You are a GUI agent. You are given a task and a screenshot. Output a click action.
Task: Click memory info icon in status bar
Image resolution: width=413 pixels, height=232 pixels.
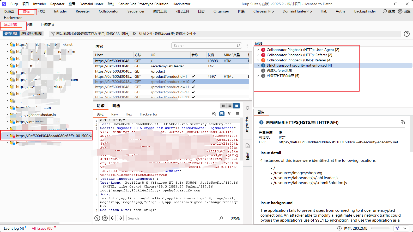click(x=339, y=228)
